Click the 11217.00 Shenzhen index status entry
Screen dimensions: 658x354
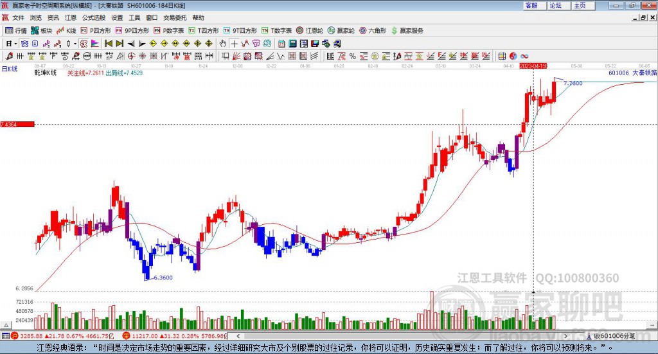click(x=175, y=336)
